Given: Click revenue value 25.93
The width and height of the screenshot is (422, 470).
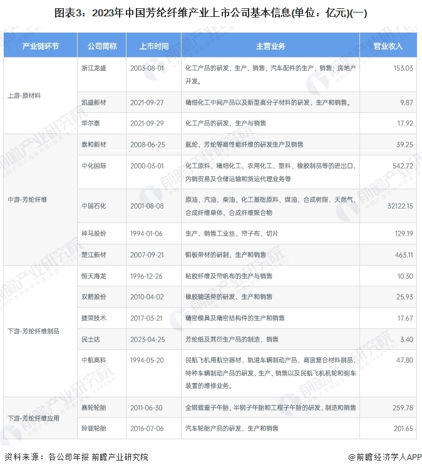Looking at the screenshot, I should (x=404, y=297).
